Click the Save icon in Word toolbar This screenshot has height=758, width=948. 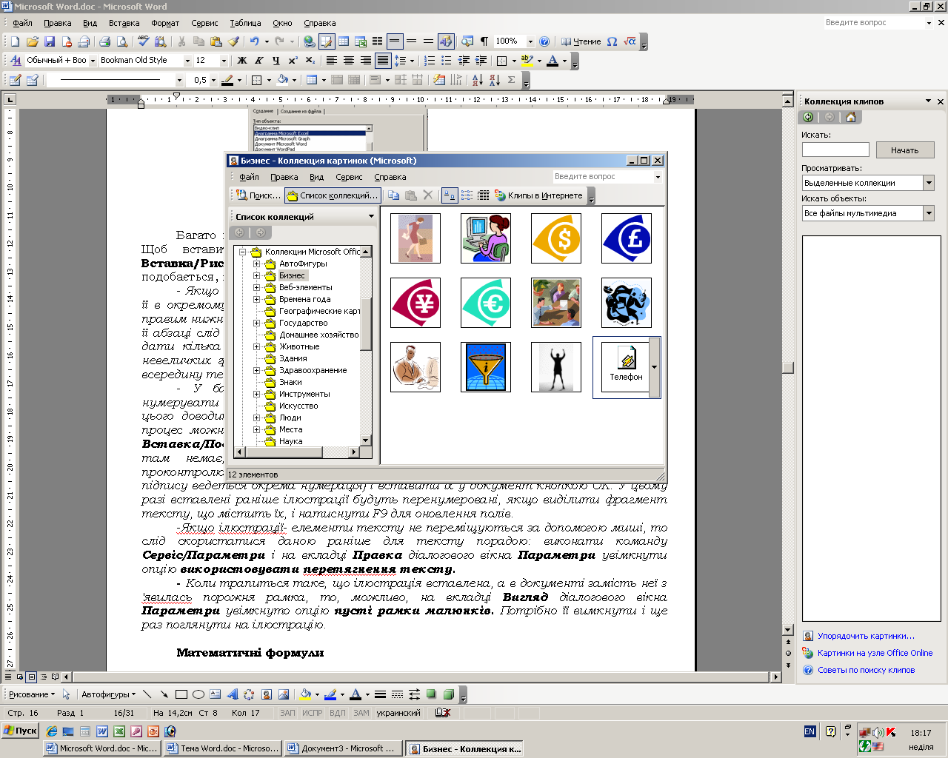tap(49, 41)
